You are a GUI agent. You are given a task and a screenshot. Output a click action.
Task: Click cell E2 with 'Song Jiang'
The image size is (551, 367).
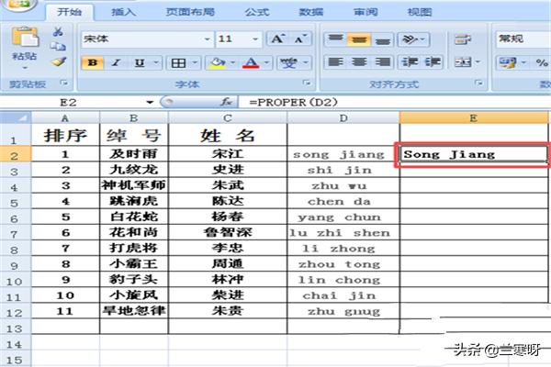(x=473, y=154)
